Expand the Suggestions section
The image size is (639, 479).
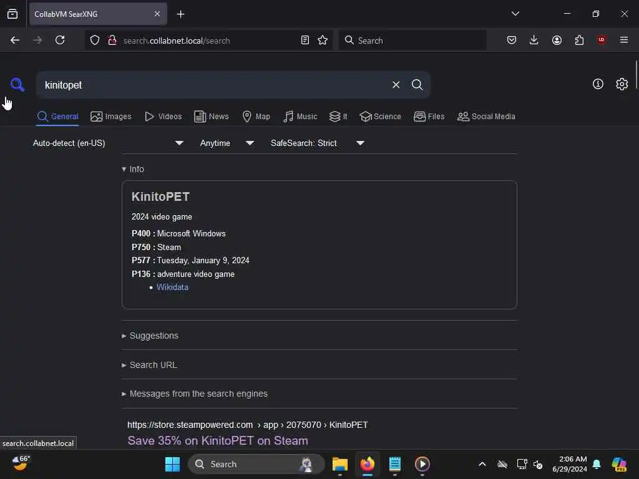pyautogui.click(x=150, y=336)
